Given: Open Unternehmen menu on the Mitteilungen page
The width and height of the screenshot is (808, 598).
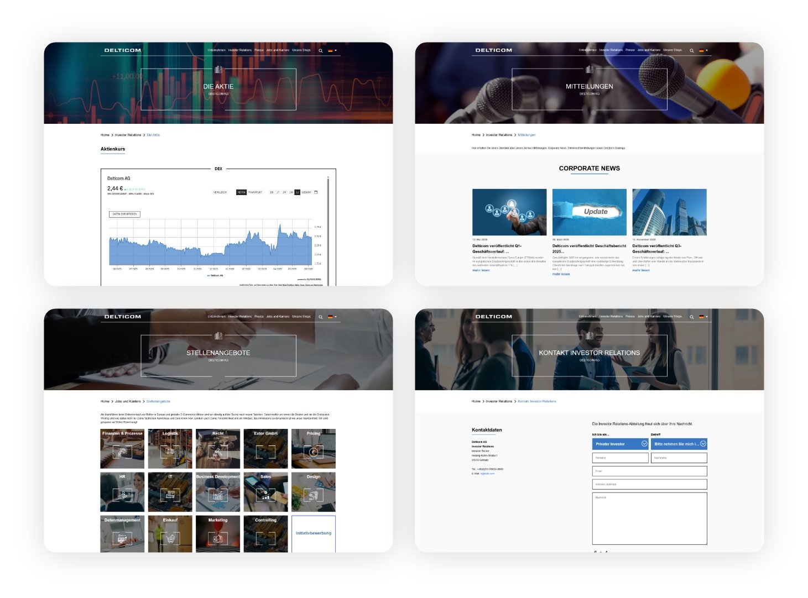Looking at the screenshot, I should 588,50.
